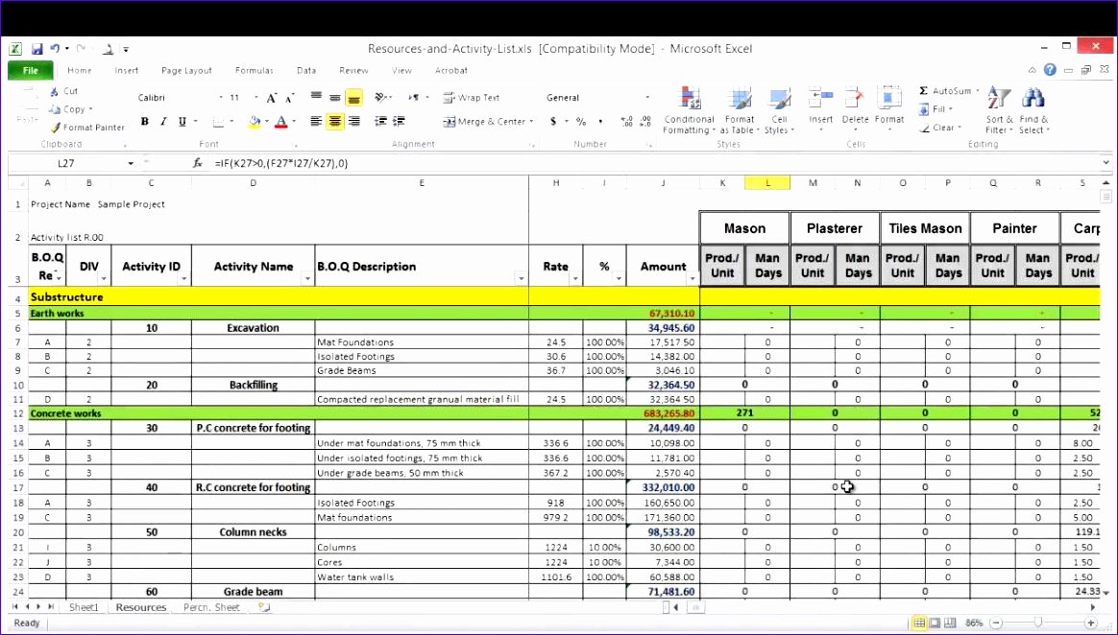Viewport: 1118px width, 635px height.
Task: Select the Resources sheet tab
Action: pyautogui.click(x=140, y=607)
